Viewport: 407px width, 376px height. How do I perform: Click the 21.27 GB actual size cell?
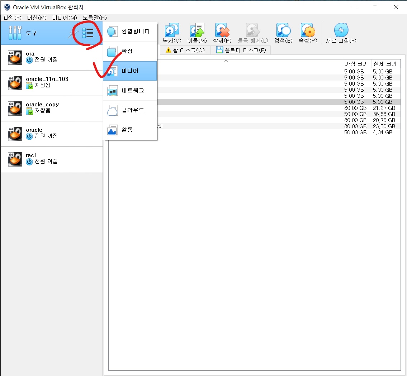[x=384, y=108]
